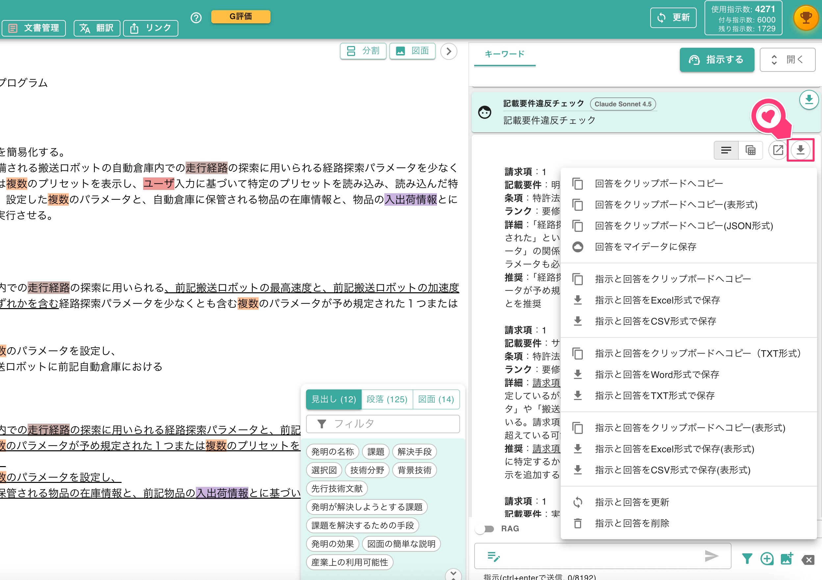This screenshot has width=822, height=580.
Task: Click the right chevron circle near 図面
Action: point(449,51)
